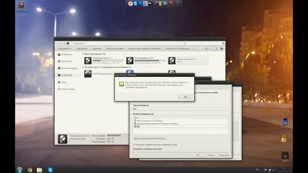Open Image Catalog in Explorer sidebar
Screen dimensions: 308x173
click(66, 89)
